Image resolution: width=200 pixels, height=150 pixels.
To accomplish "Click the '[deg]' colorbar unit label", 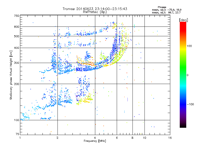I will pos(183,20).
